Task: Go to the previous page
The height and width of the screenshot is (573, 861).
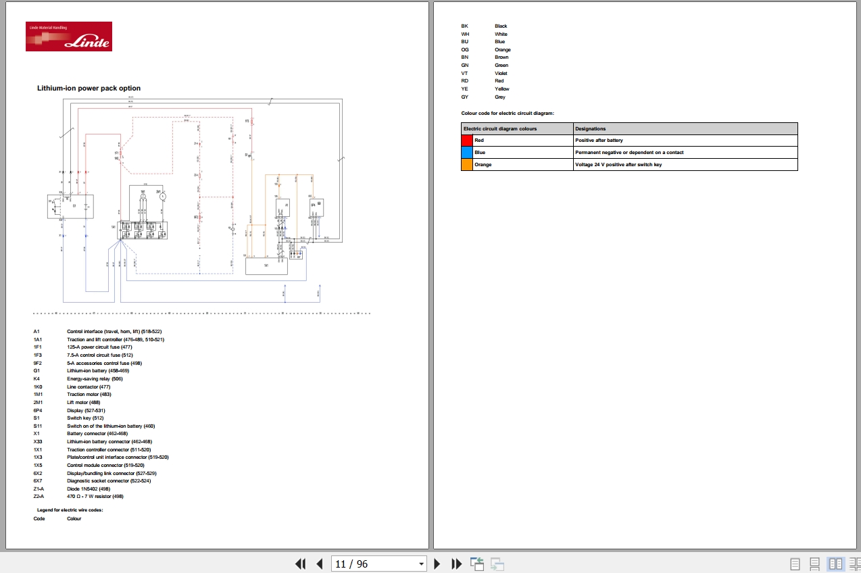Action: tap(320, 564)
